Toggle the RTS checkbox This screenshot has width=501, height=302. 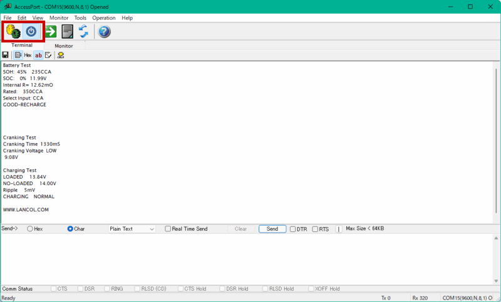[315, 229]
